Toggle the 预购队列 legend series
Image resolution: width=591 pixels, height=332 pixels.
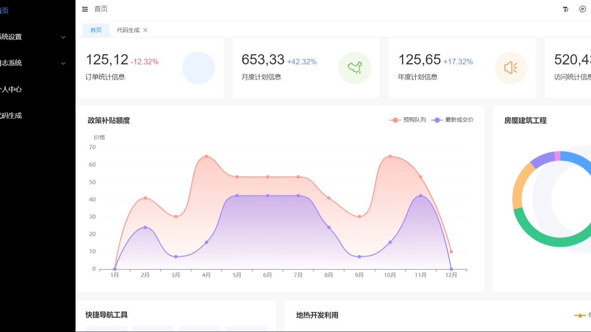[408, 120]
